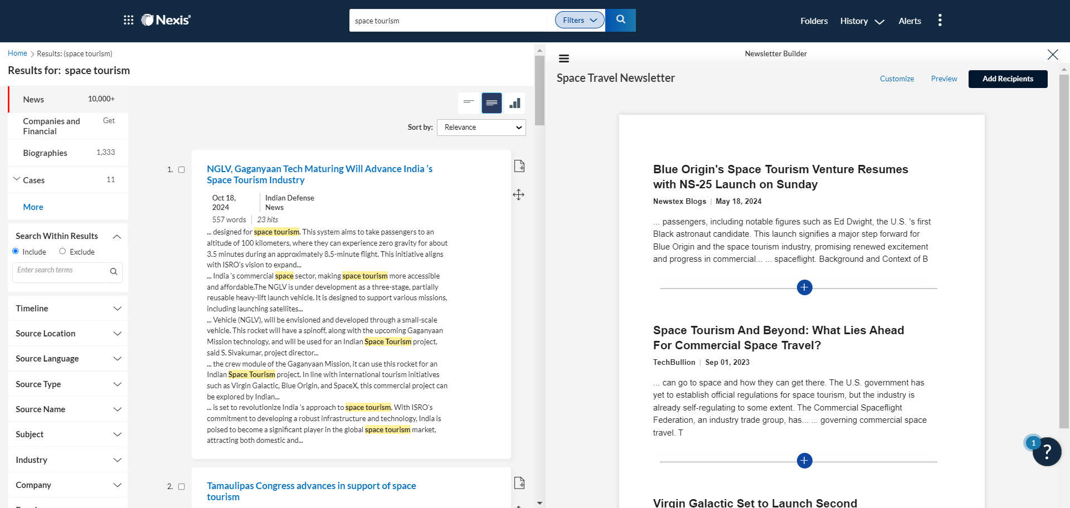
Task: Expand the Company filter
Action: (x=68, y=485)
